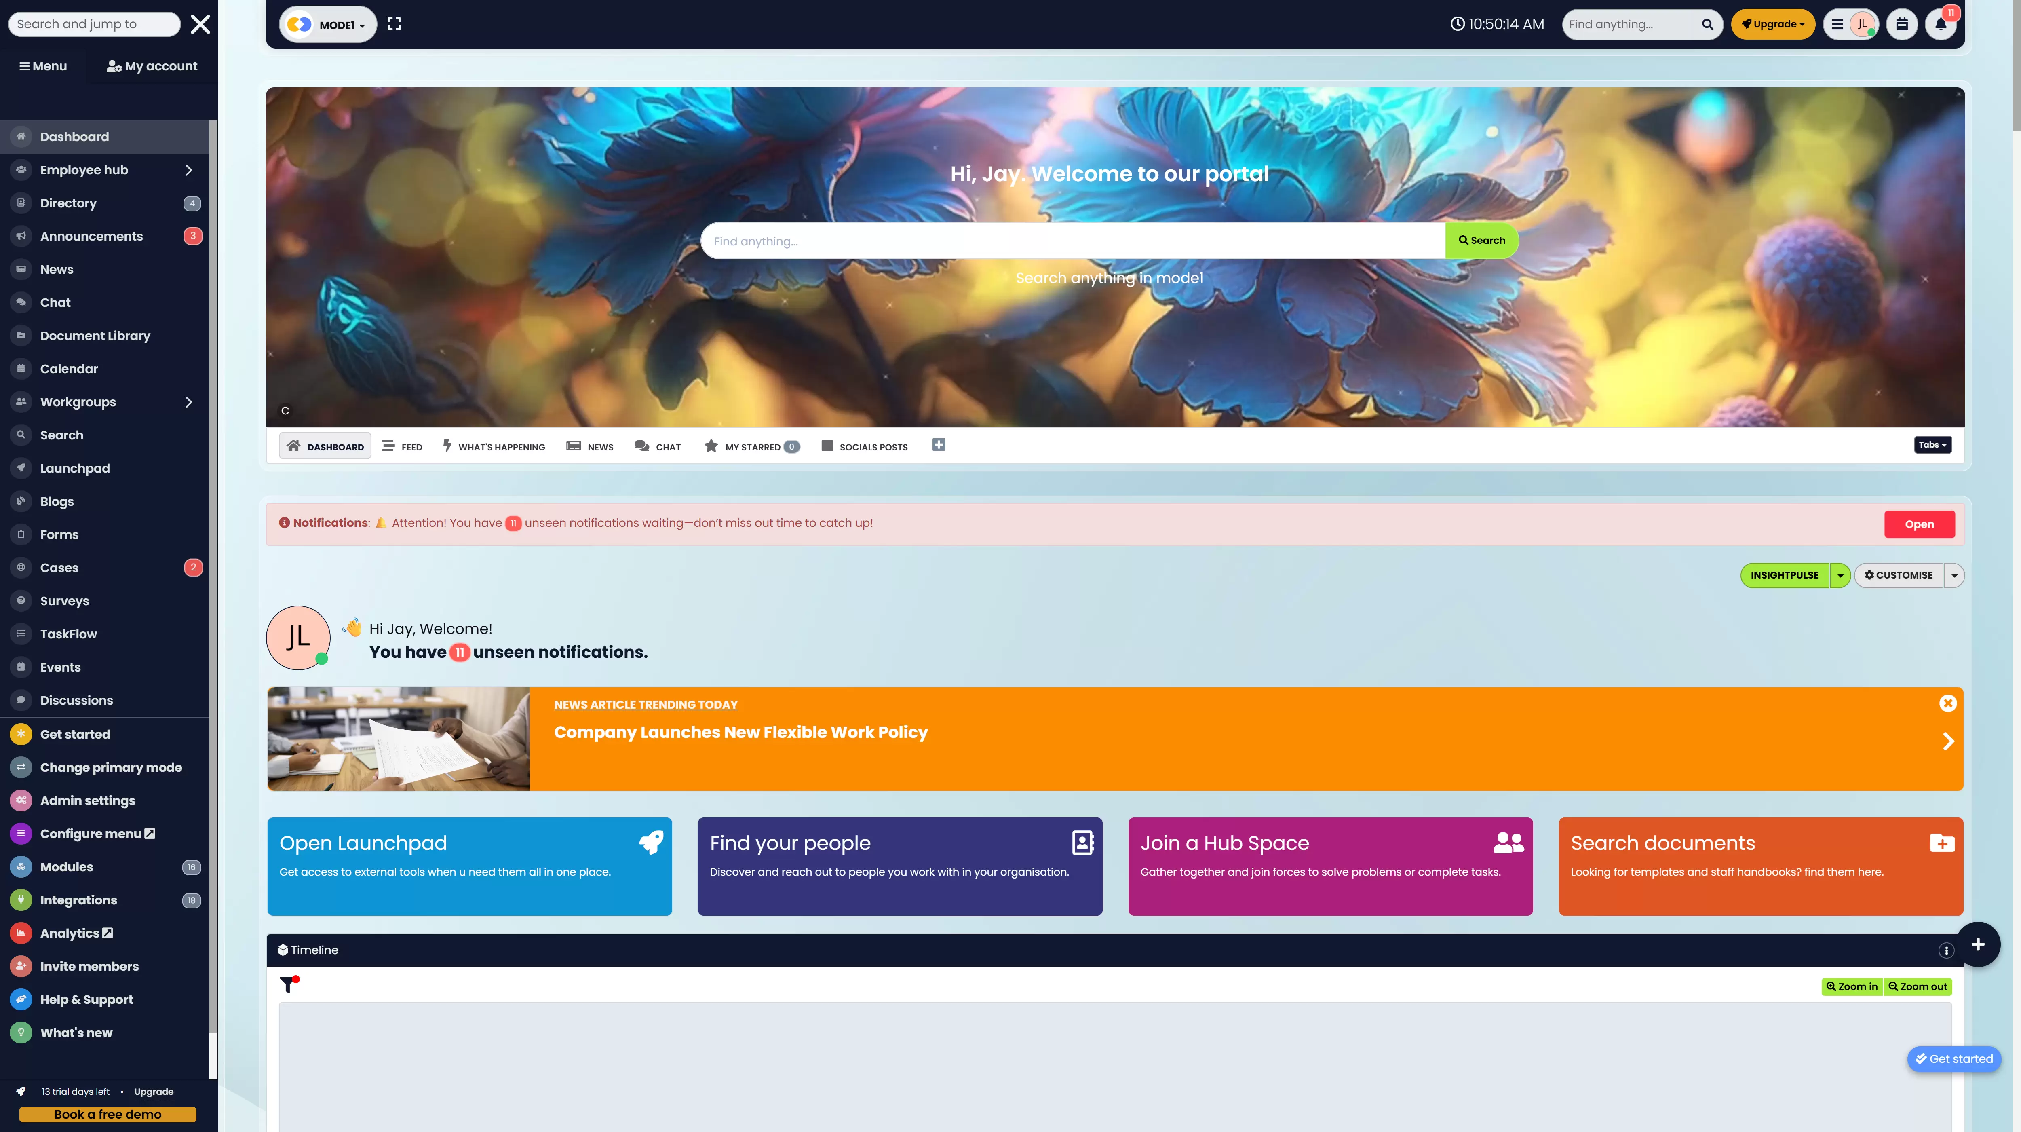Viewport: 2021px width, 1132px height.
Task: Close the sidebar with the X
Action: (x=201, y=24)
